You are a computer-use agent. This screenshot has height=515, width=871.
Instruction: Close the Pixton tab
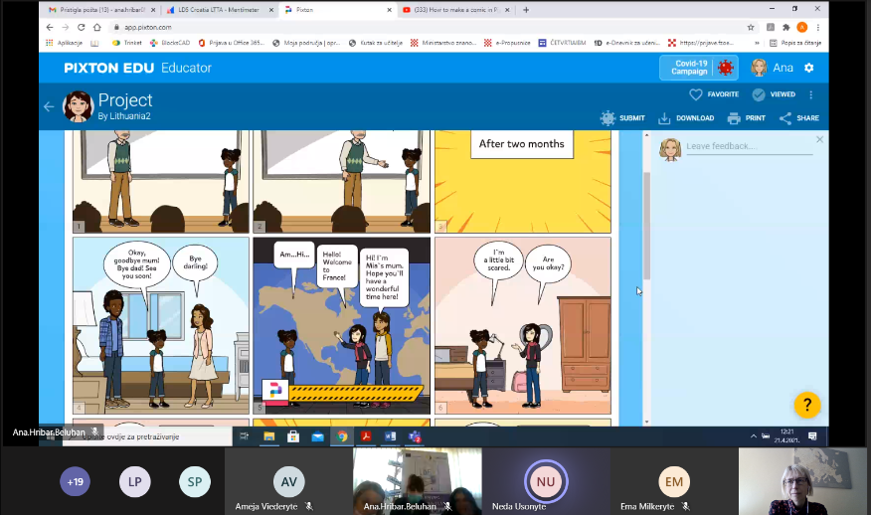[x=390, y=9]
